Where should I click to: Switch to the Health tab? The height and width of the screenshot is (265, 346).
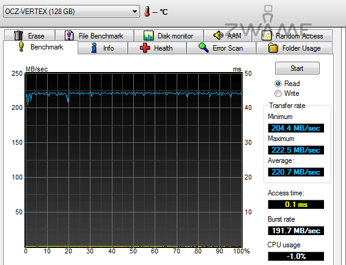(x=157, y=48)
